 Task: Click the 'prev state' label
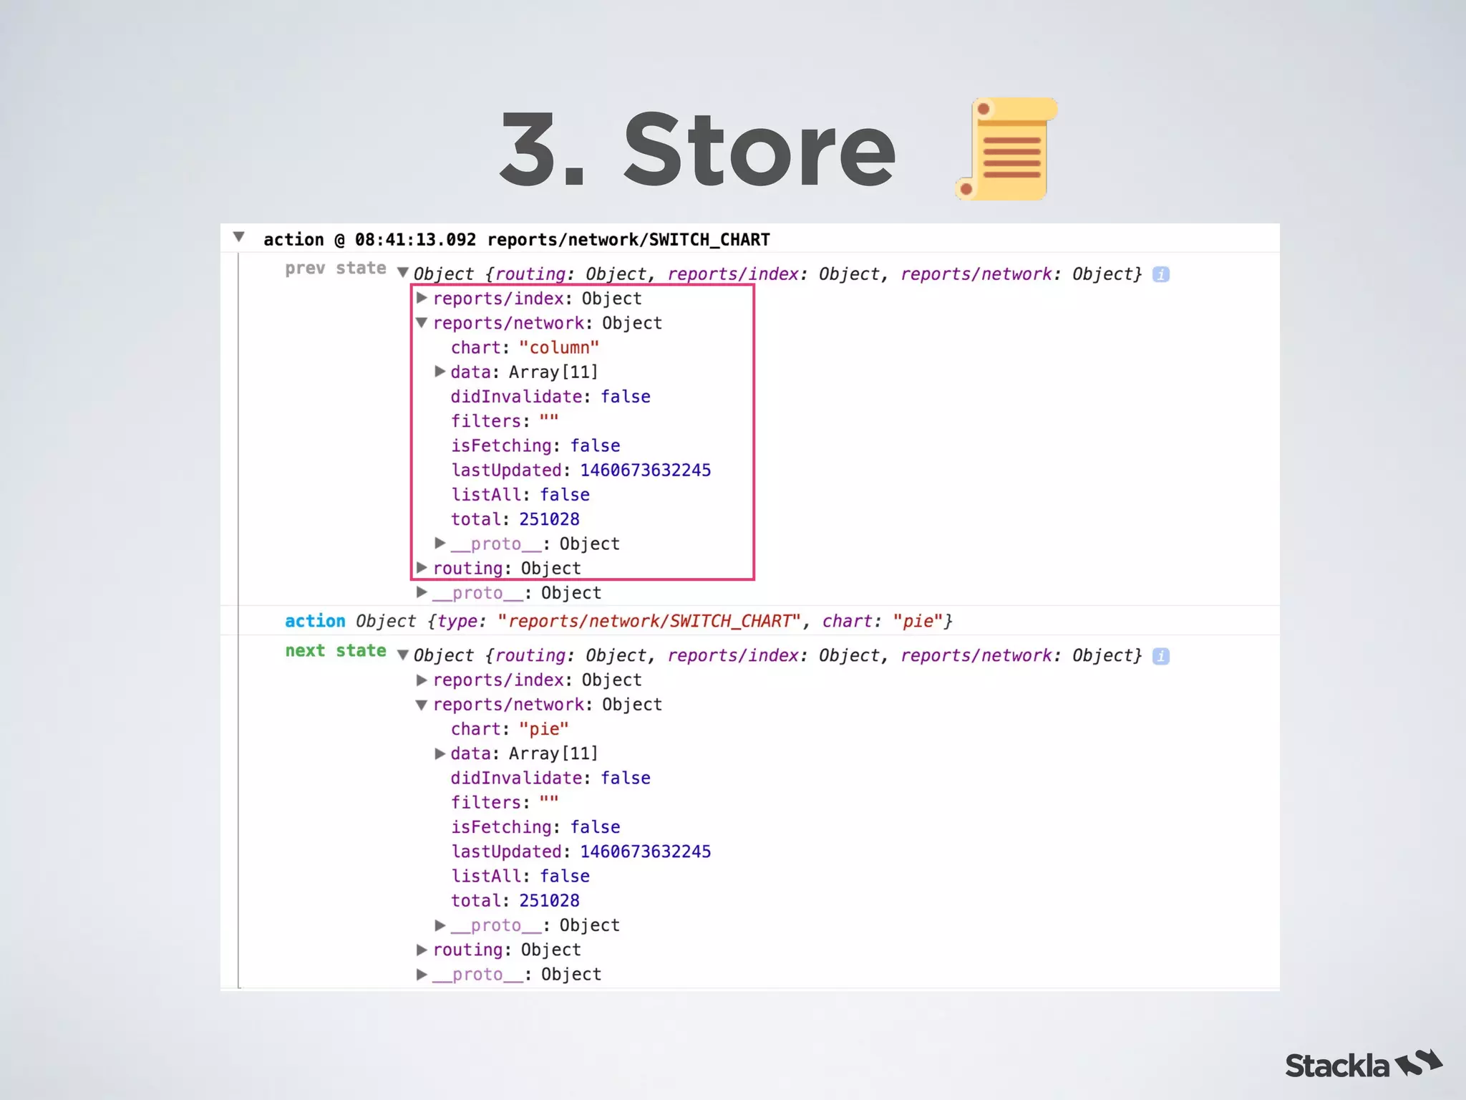click(335, 269)
